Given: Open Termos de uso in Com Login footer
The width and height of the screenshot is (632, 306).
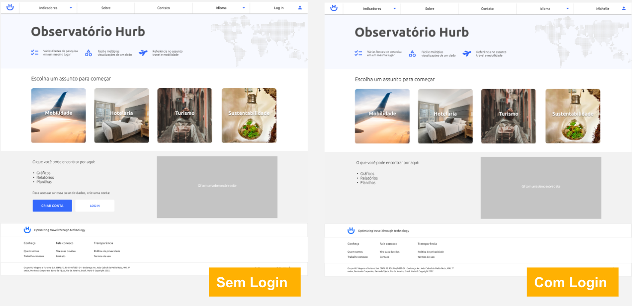Looking at the screenshot, I should coord(426,257).
